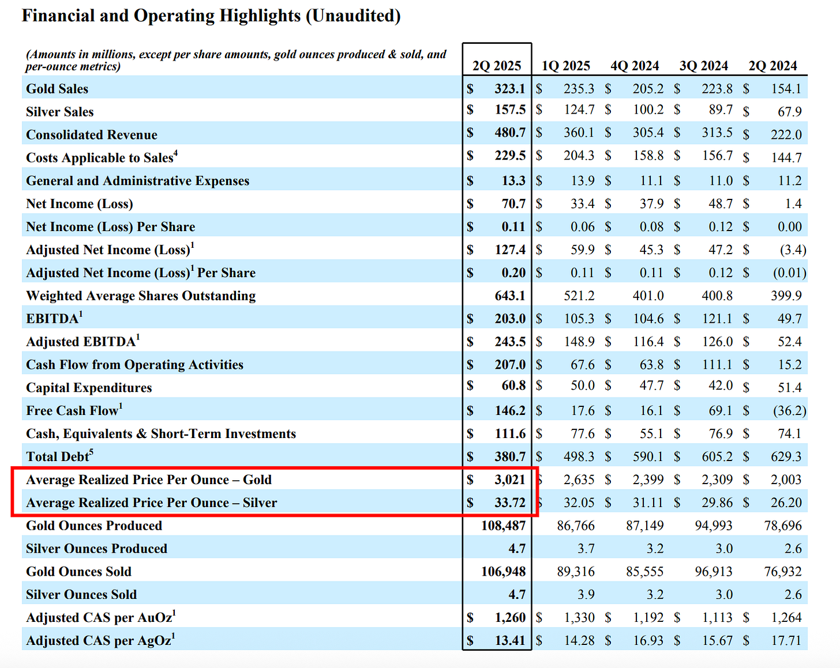Click the 2Q 2024 total debt value 629.3

pyautogui.click(x=786, y=456)
